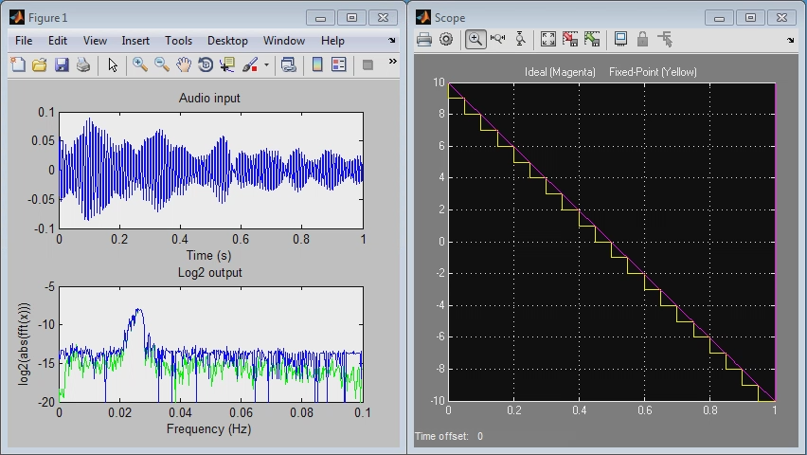Click Zoom Out magnifier in Figure toolbar
This screenshot has width=807, height=455.
(162, 64)
